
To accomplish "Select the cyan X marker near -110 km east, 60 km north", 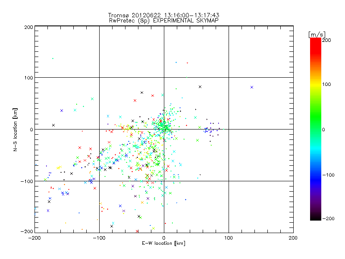I will pyautogui.click(x=92, y=99).
